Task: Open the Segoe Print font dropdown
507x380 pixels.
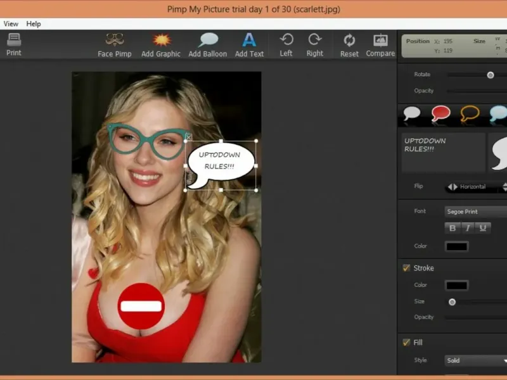Action: tap(475, 212)
